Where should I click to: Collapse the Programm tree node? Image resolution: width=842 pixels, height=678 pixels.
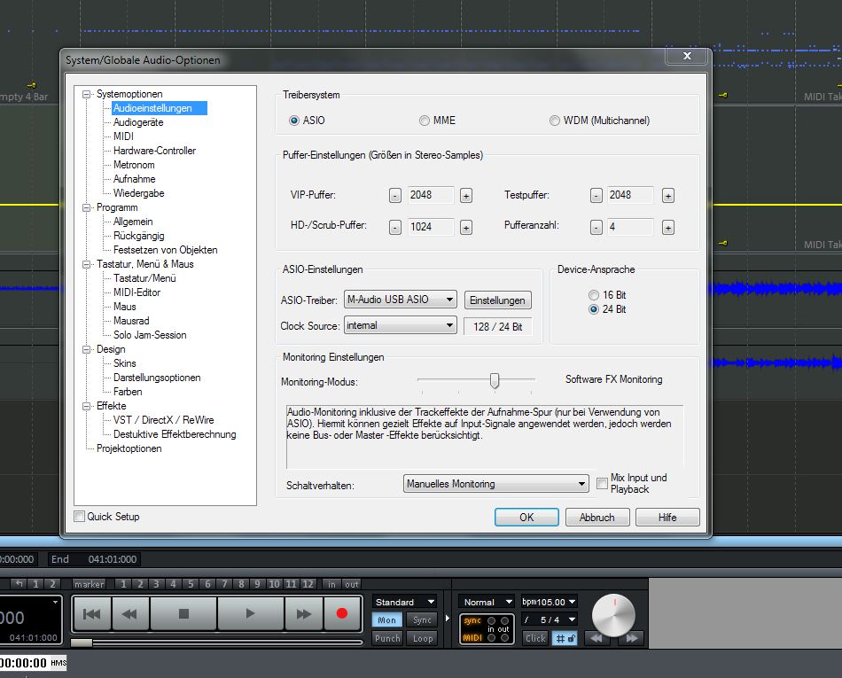click(86, 207)
